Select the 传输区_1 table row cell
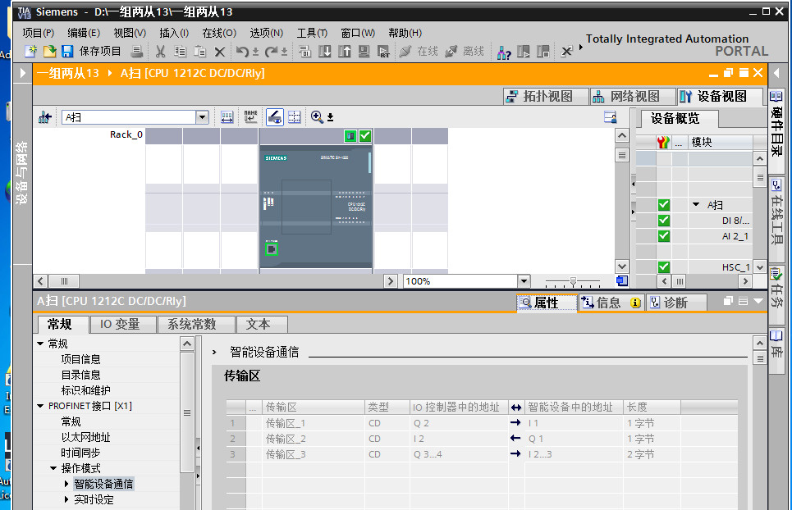Screen dimensions: 792x510 314,423
